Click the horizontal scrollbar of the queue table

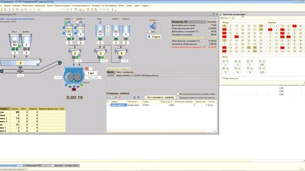tap(162, 131)
